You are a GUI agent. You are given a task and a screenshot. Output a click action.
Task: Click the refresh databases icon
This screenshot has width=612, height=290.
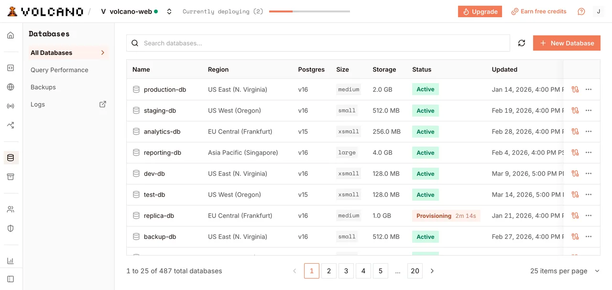(x=522, y=43)
